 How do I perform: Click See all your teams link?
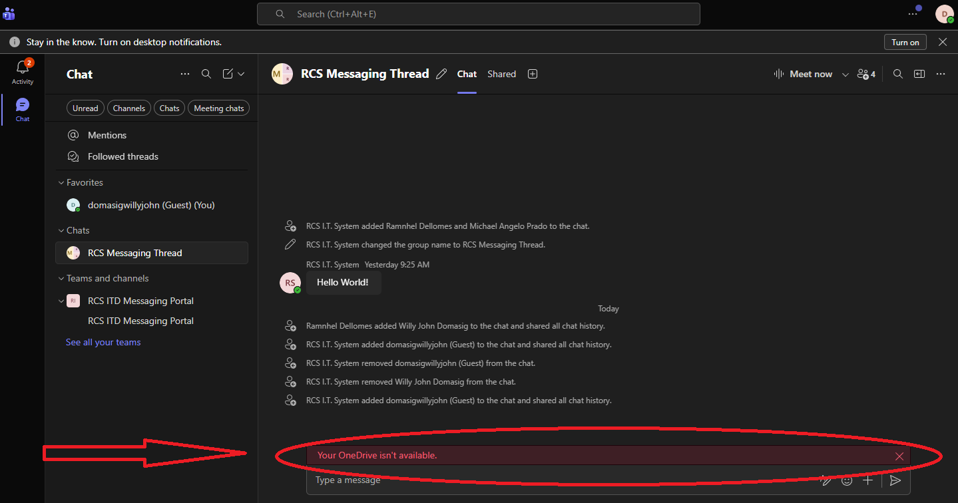point(103,342)
